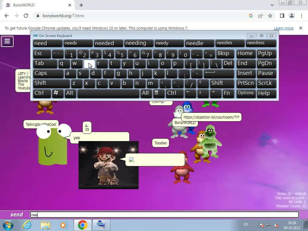
Task: Expand the tab search chevron
Action: pos(272,5)
